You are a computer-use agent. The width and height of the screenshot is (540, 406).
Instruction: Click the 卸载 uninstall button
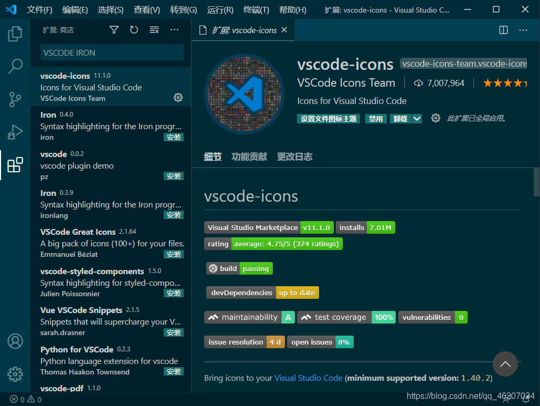pyautogui.click(x=400, y=119)
